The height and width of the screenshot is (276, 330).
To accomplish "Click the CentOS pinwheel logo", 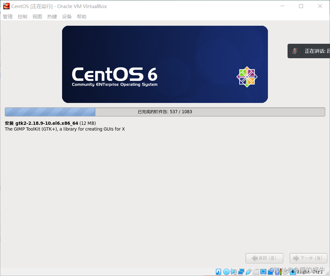I will [247, 77].
